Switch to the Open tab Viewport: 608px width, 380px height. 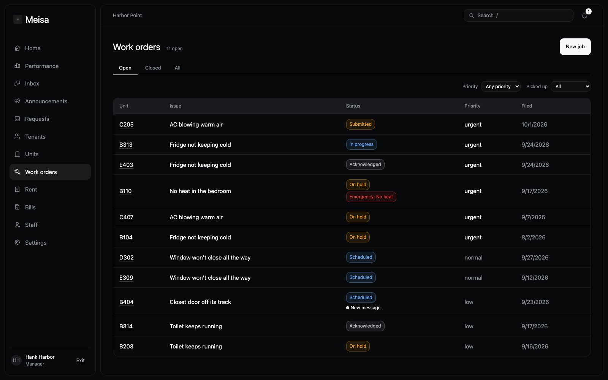point(125,68)
